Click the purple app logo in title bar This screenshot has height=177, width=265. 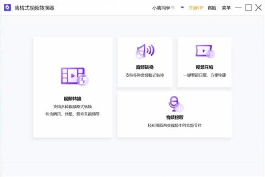pyautogui.click(x=7, y=8)
